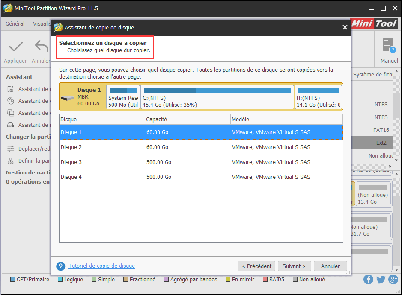
Task: Click the Système de fichiers column header
Action: click(x=373, y=74)
